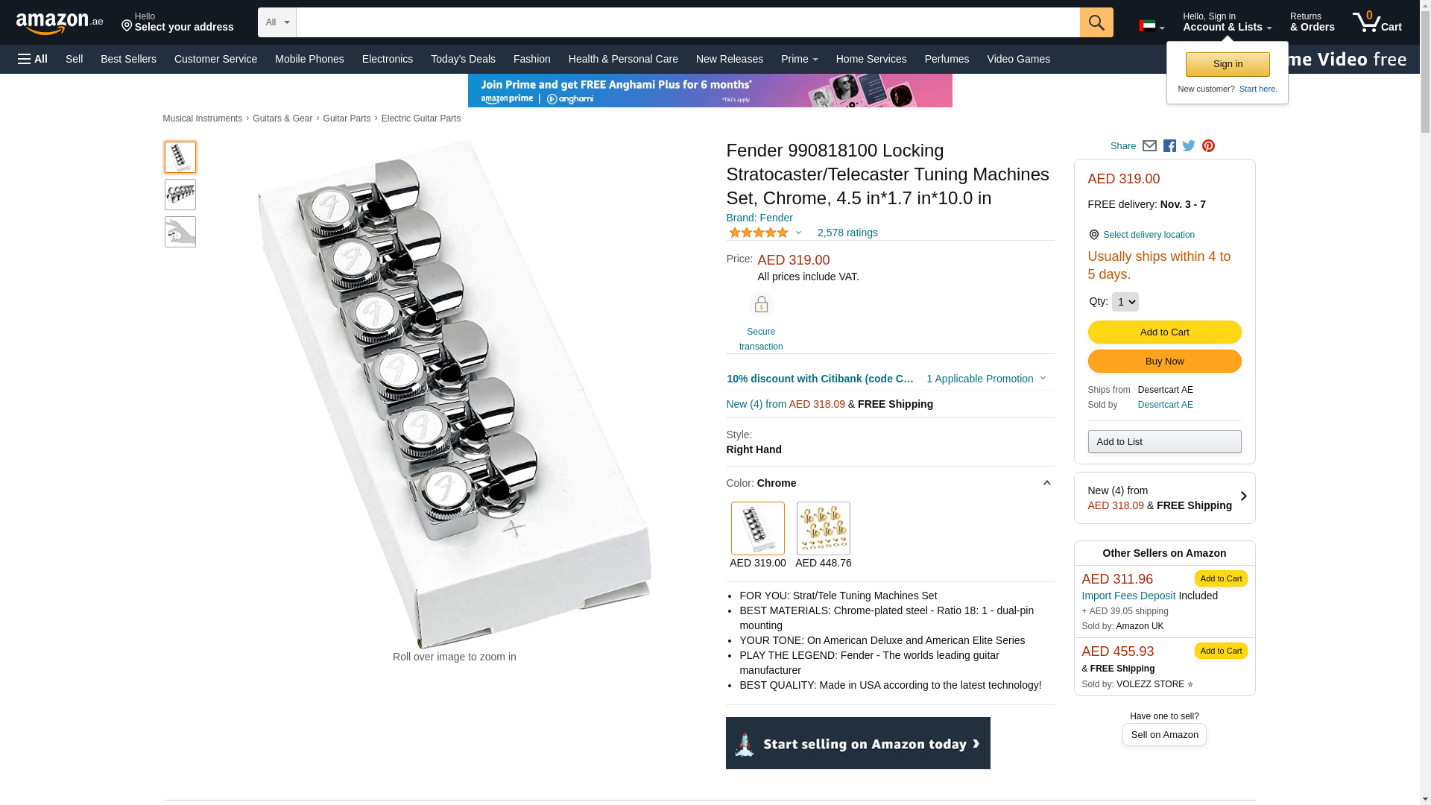
Task: Open the All hamburger menu
Action: [x=33, y=59]
